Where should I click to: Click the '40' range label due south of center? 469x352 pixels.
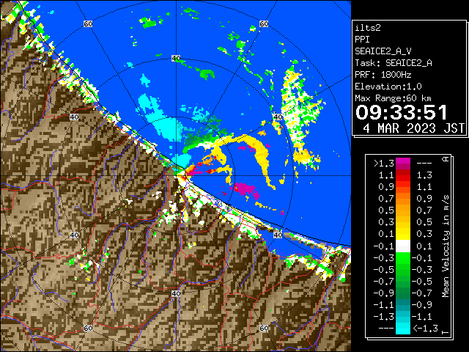(176, 293)
